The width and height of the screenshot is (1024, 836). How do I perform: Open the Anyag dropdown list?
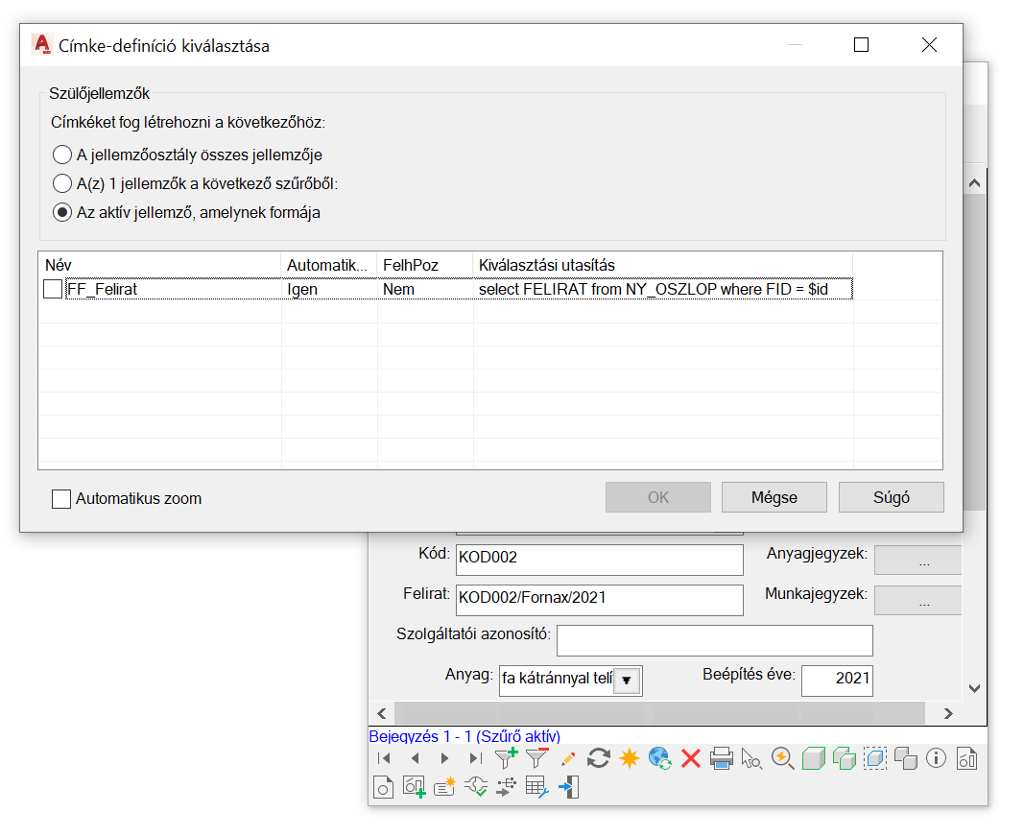pyautogui.click(x=627, y=681)
